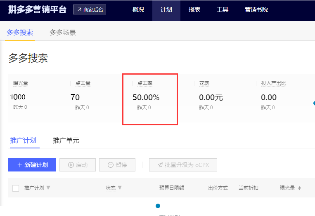Sort by the 曝光量 column arrows

[299, 188]
